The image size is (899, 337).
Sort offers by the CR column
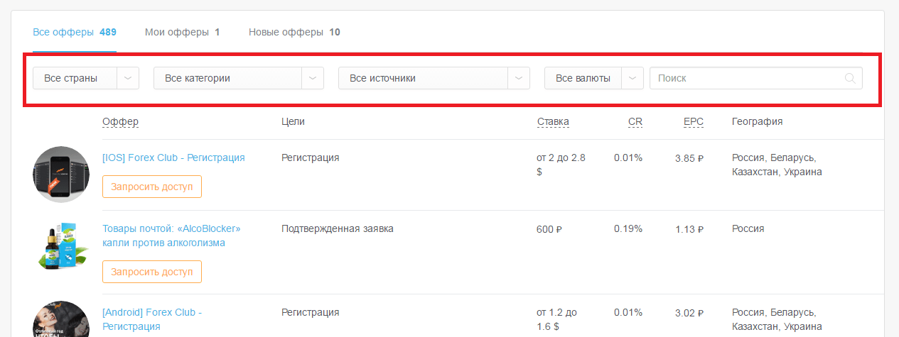[x=635, y=121]
